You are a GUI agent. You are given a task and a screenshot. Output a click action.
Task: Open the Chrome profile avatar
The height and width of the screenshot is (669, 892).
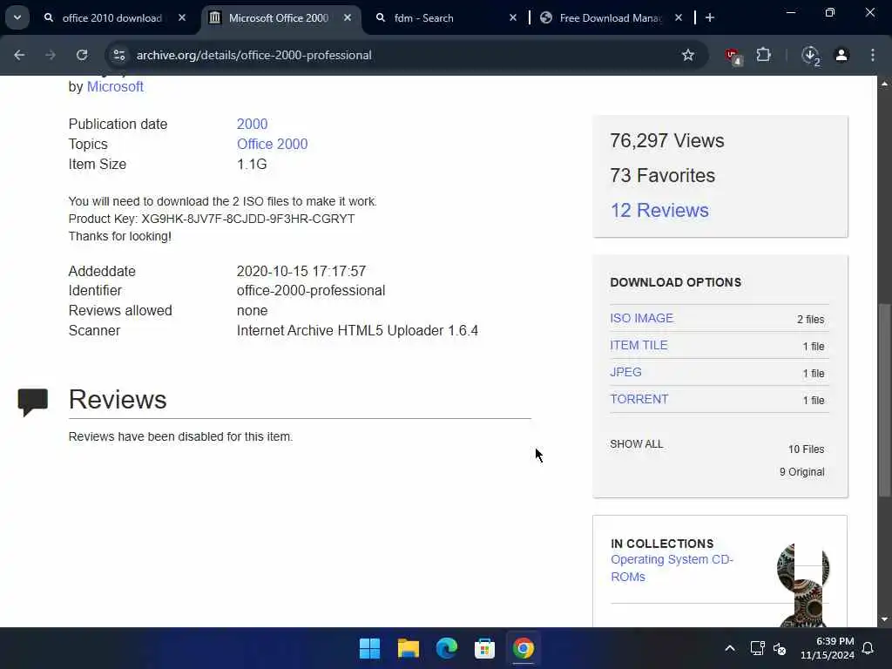click(x=841, y=55)
